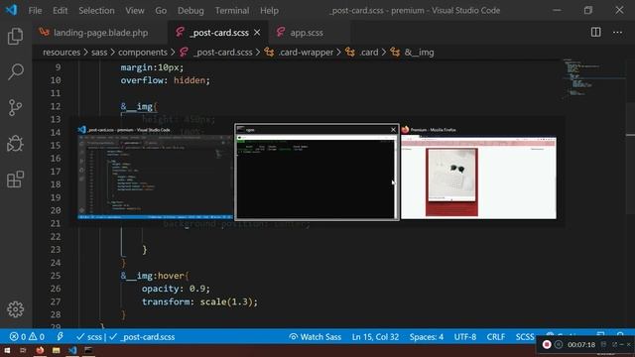Open the Terminal menu

[x=232, y=11]
